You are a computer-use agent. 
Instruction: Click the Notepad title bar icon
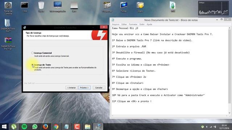(113, 20)
